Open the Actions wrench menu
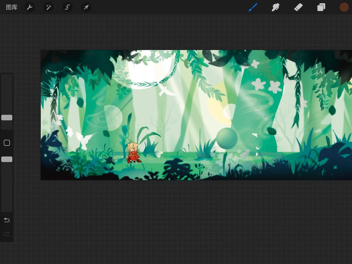The image size is (352, 264). tap(30, 7)
